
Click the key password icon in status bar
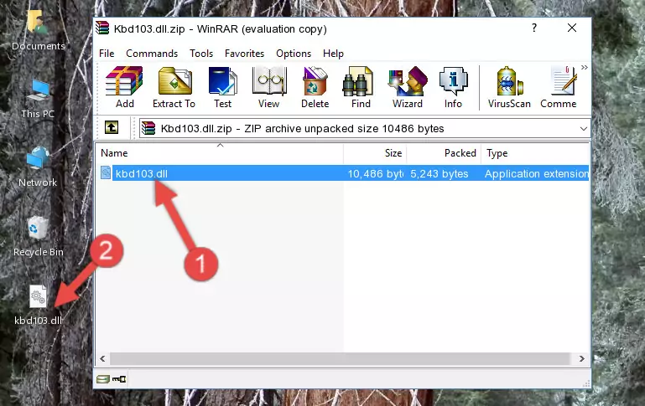pos(119,379)
